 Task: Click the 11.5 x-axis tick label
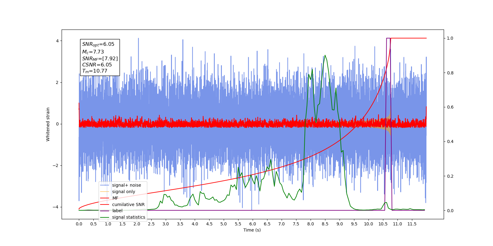click(x=412, y=224)
